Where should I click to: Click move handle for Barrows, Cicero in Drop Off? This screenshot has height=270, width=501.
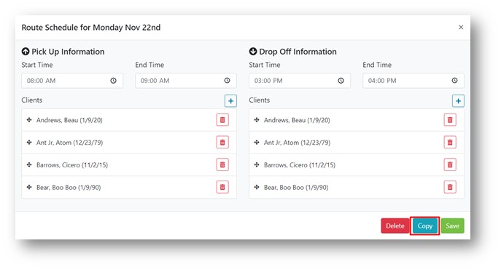[257, 164]
